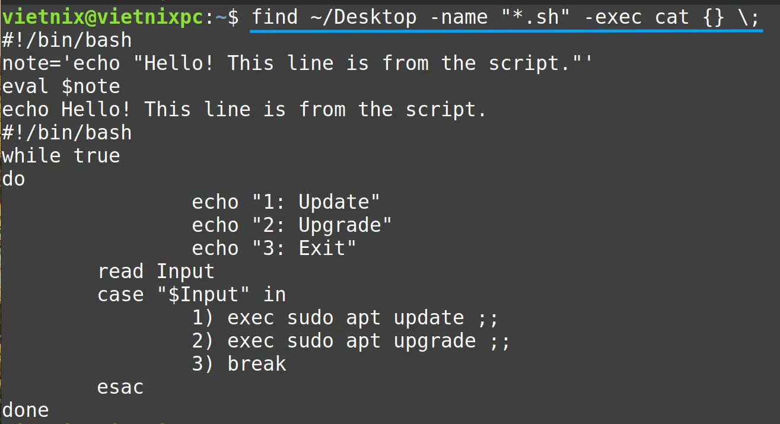Click the echo "2: Upgrade" line
The height and width of the screenshot is (424, 780).
(x=292, y=225)
